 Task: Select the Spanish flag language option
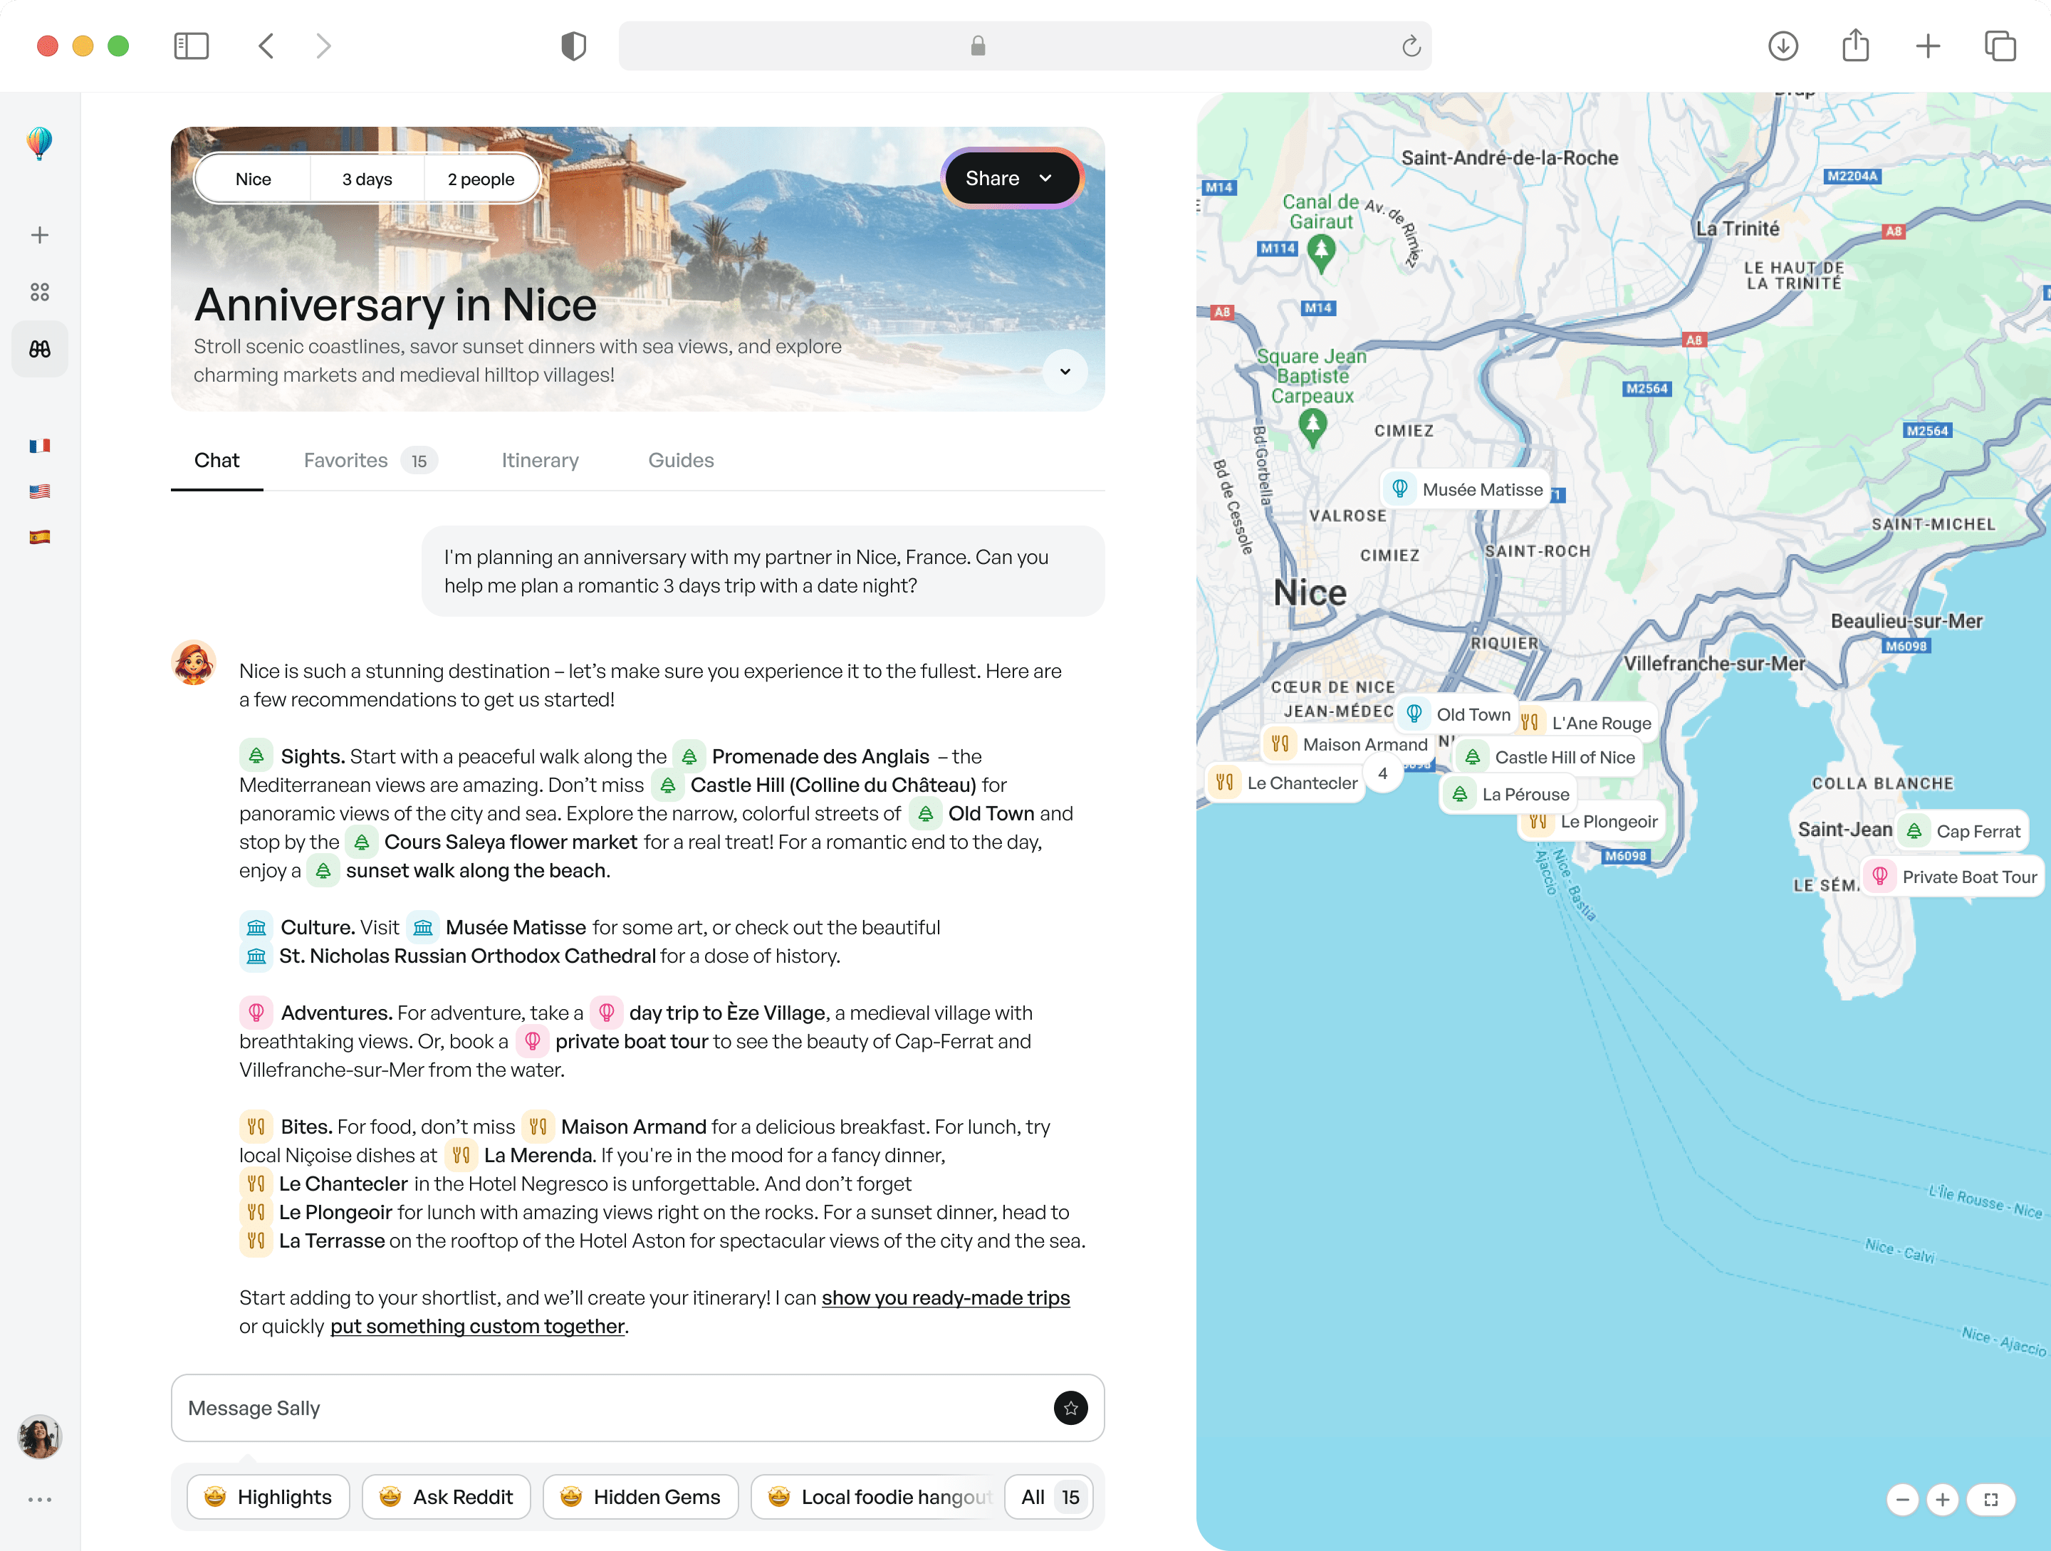coord(40,537)
